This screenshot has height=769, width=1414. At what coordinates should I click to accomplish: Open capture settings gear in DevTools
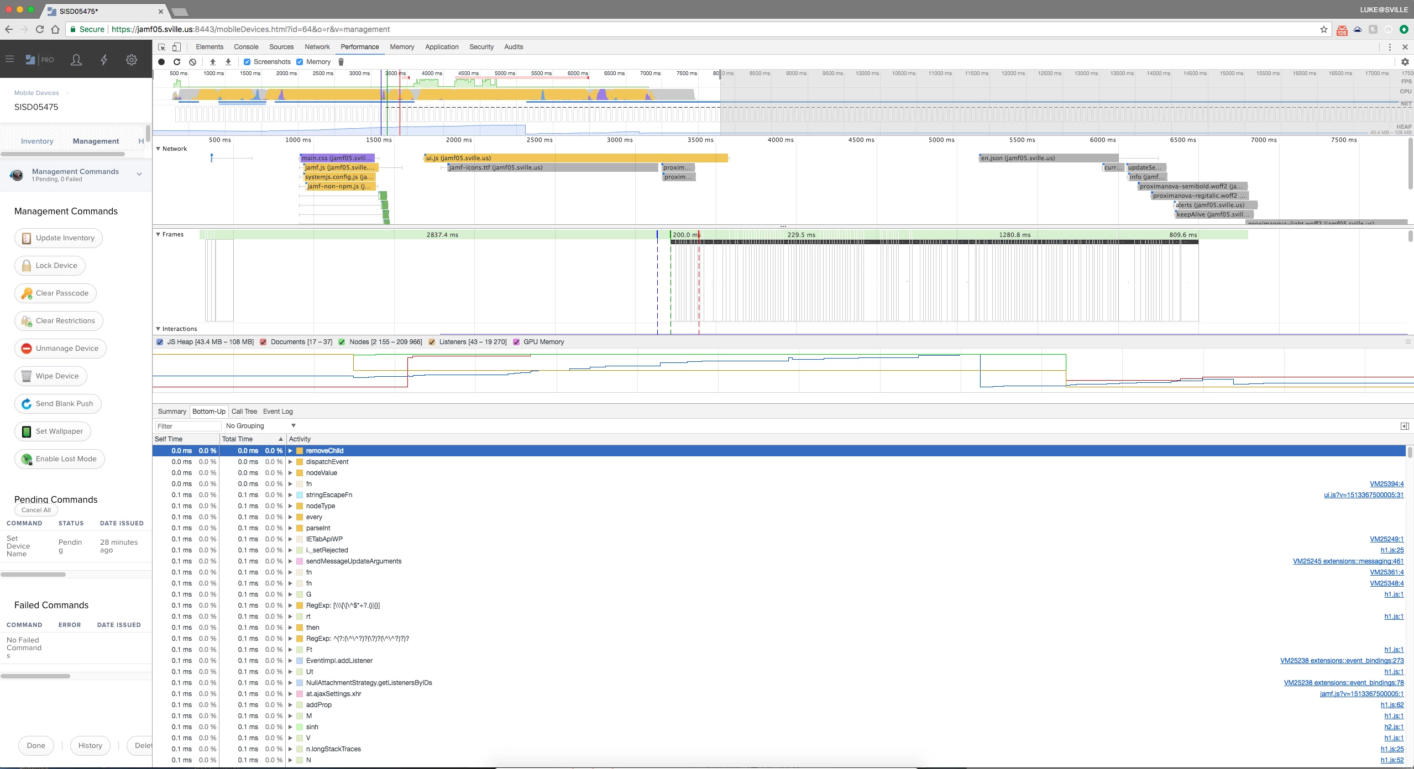pyautogui.click(x=1405, y=62)
